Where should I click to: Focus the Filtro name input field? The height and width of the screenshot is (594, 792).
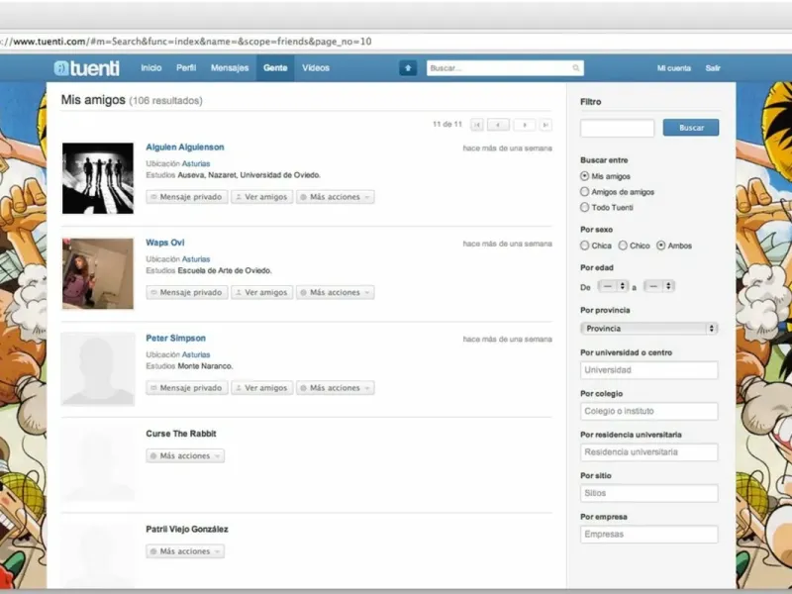[617, 129]
